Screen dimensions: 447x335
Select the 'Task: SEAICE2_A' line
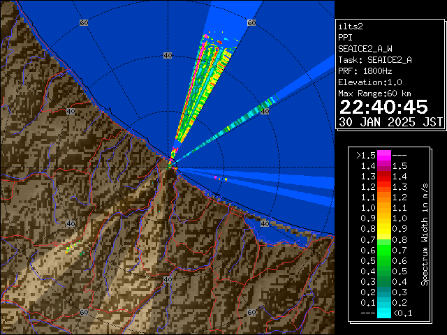click(375, 60)
